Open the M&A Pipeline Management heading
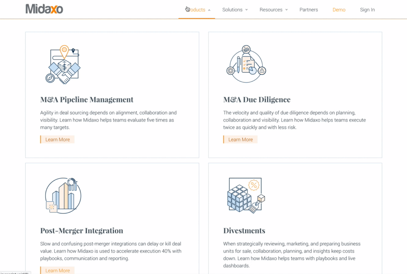The image size is (407, 274). [87, 100]
